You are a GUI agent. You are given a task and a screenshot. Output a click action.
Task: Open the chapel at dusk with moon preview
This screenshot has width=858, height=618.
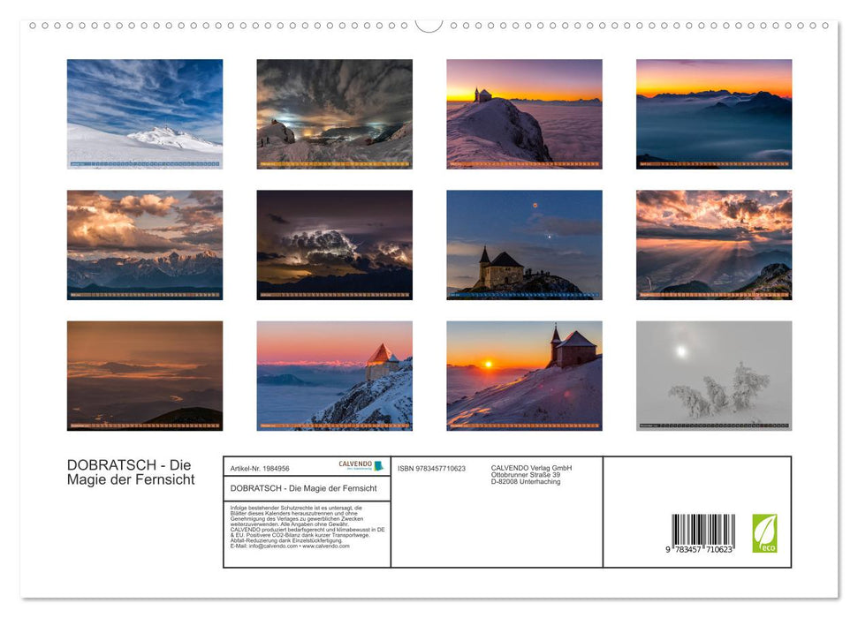pyautogui.click(x=525, y=243)
